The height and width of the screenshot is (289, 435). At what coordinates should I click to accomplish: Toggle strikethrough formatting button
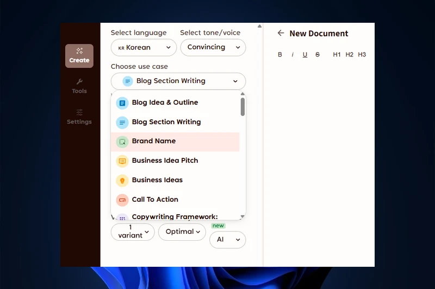(x=318, y=55)
